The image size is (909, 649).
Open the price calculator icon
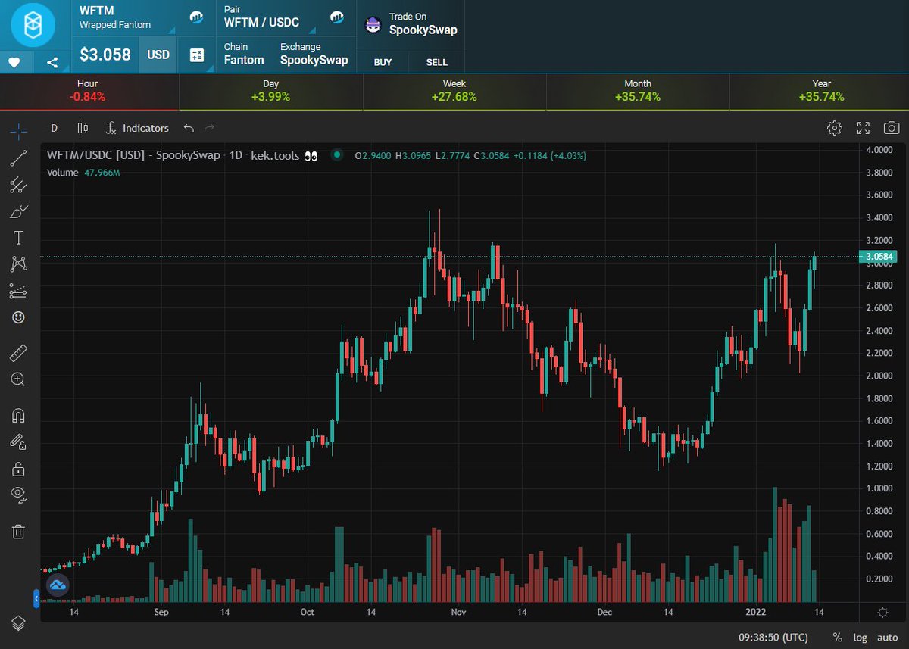click(197, 55)
